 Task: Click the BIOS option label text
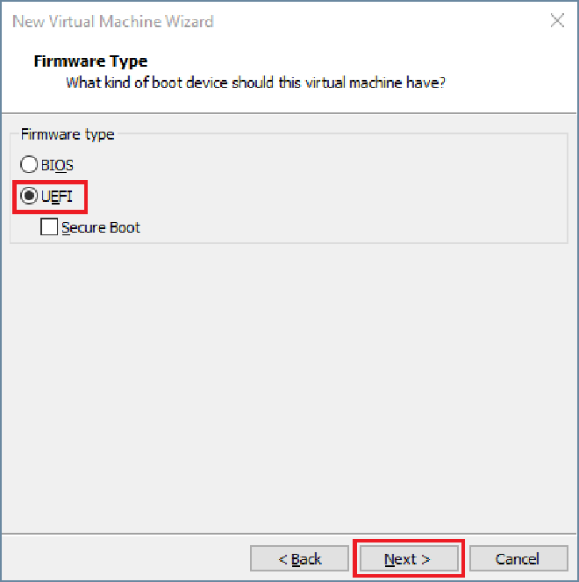tap(58, 164)
